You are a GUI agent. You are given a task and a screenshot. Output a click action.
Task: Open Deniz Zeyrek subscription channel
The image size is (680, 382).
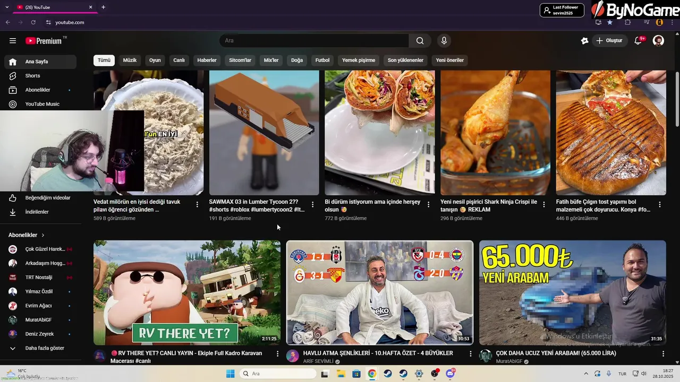(x=40, y=334)
